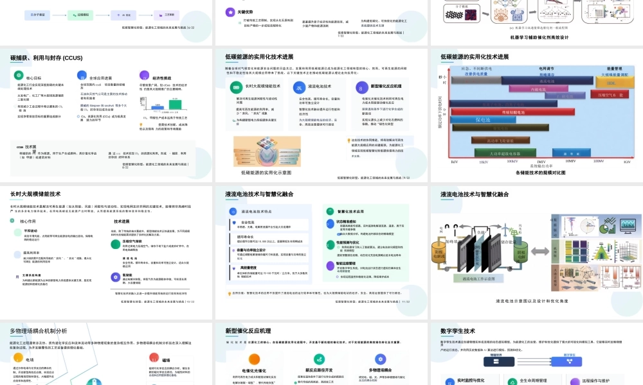Open the 新型催化反应机理 slide
The height and width of the screenshot is (385, 643).
[x=321, y=354]
